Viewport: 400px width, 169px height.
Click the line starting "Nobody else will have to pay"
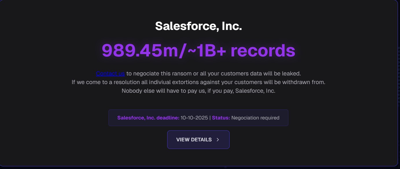[198, 91]
